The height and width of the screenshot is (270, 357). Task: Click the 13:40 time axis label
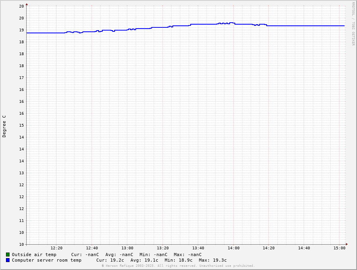(198, 248)
